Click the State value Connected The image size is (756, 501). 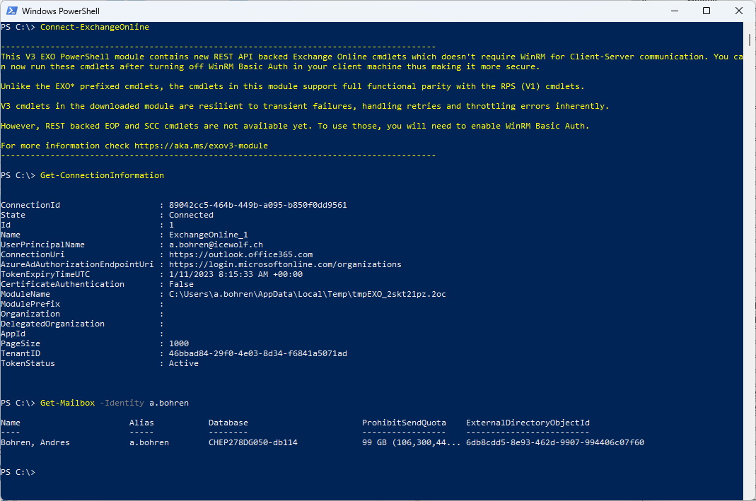click(x=191, y=215)
